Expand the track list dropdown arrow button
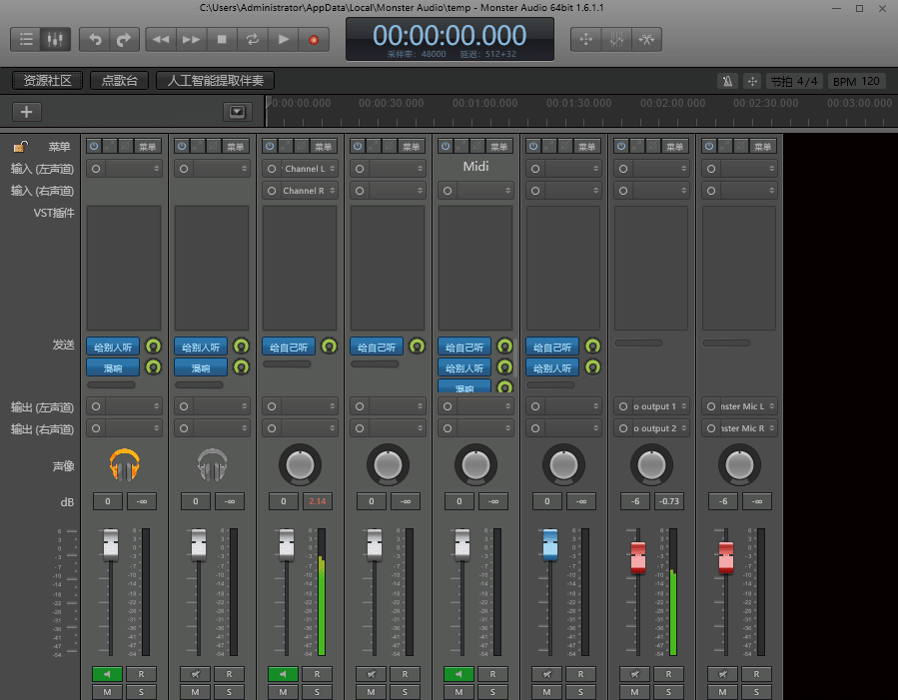The height and width of the screenshot is (700, 898). click(236, 112)
